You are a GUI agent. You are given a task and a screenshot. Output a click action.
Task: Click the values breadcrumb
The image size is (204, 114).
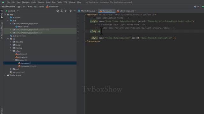(41, 7)
